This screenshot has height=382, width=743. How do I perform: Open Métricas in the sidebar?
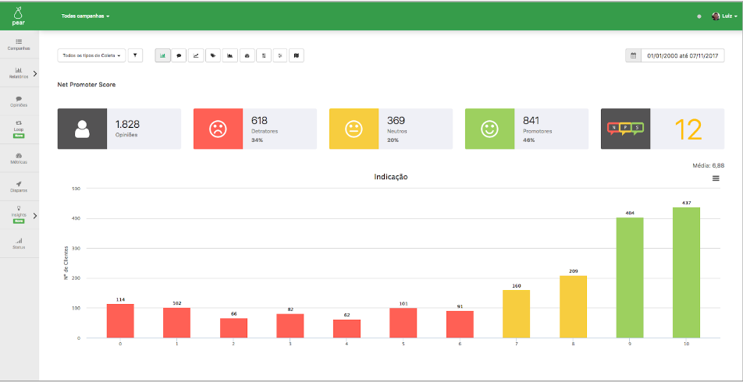pos(19,158)
